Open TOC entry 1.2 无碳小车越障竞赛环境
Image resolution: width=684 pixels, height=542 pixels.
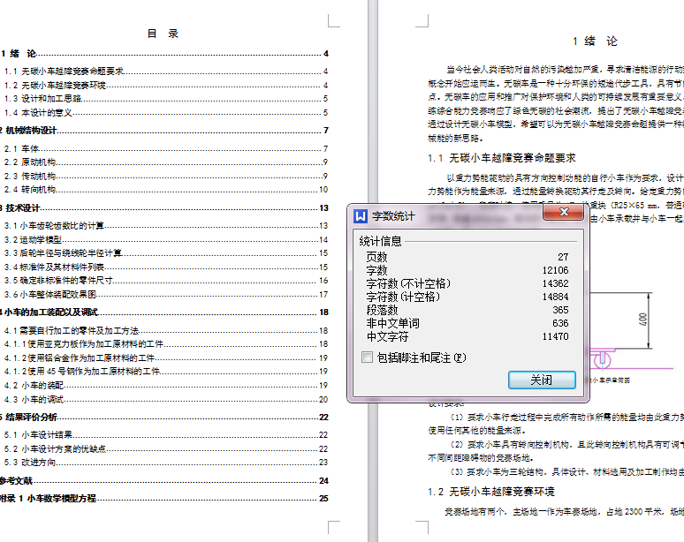click(x=166, y=85)
